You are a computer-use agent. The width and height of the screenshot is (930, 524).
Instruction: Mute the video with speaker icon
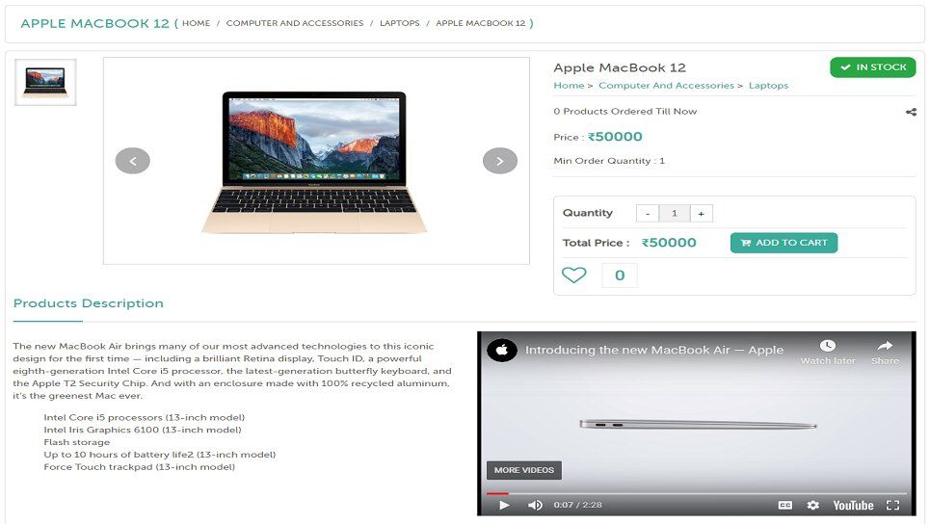pos(535,505)
